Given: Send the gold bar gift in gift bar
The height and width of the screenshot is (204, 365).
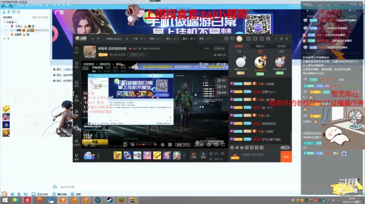Looking at the screenshot, I should pyautogui.click(x=157, y=156).
